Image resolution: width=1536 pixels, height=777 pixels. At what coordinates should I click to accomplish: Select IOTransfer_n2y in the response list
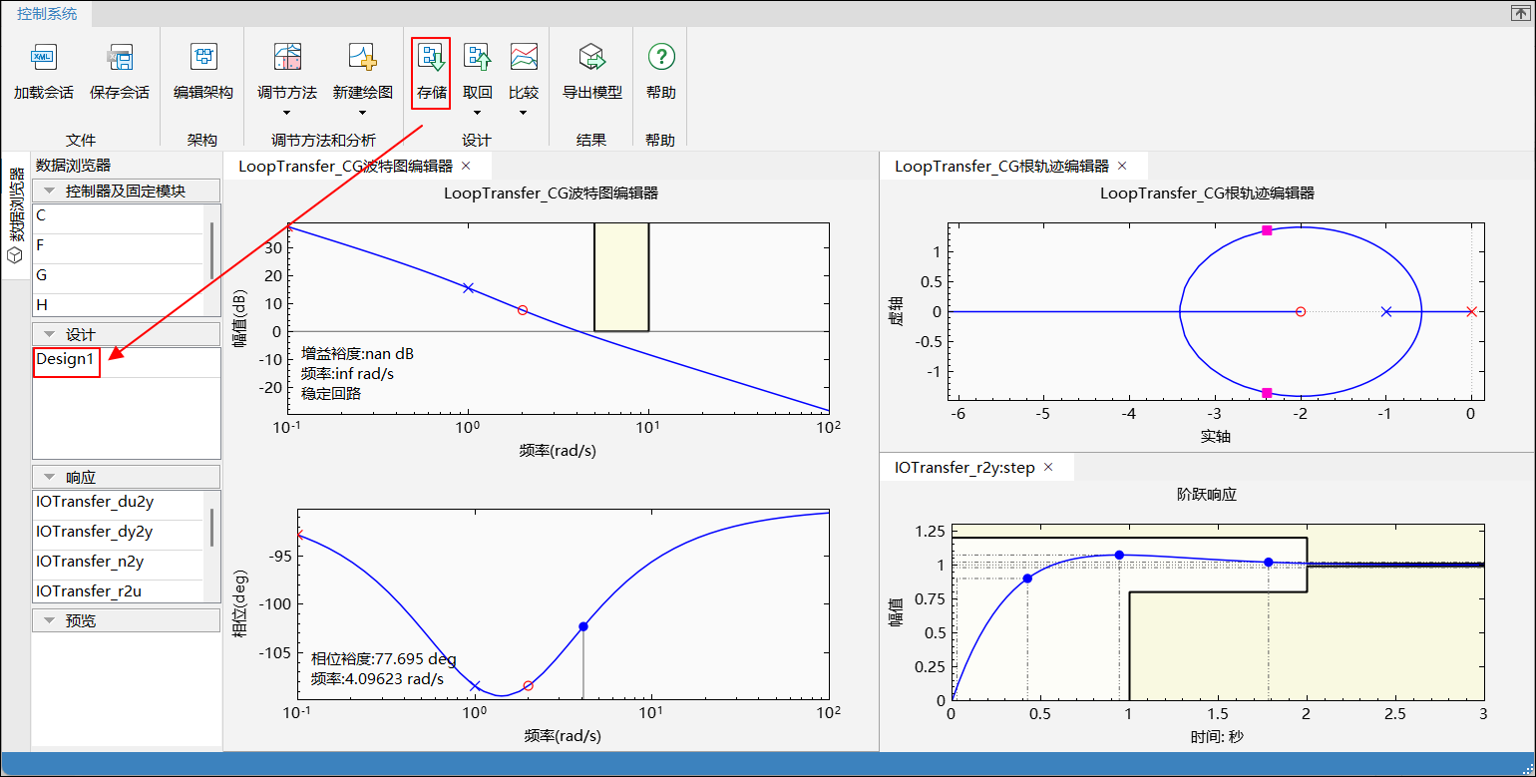tap(90, 562)
